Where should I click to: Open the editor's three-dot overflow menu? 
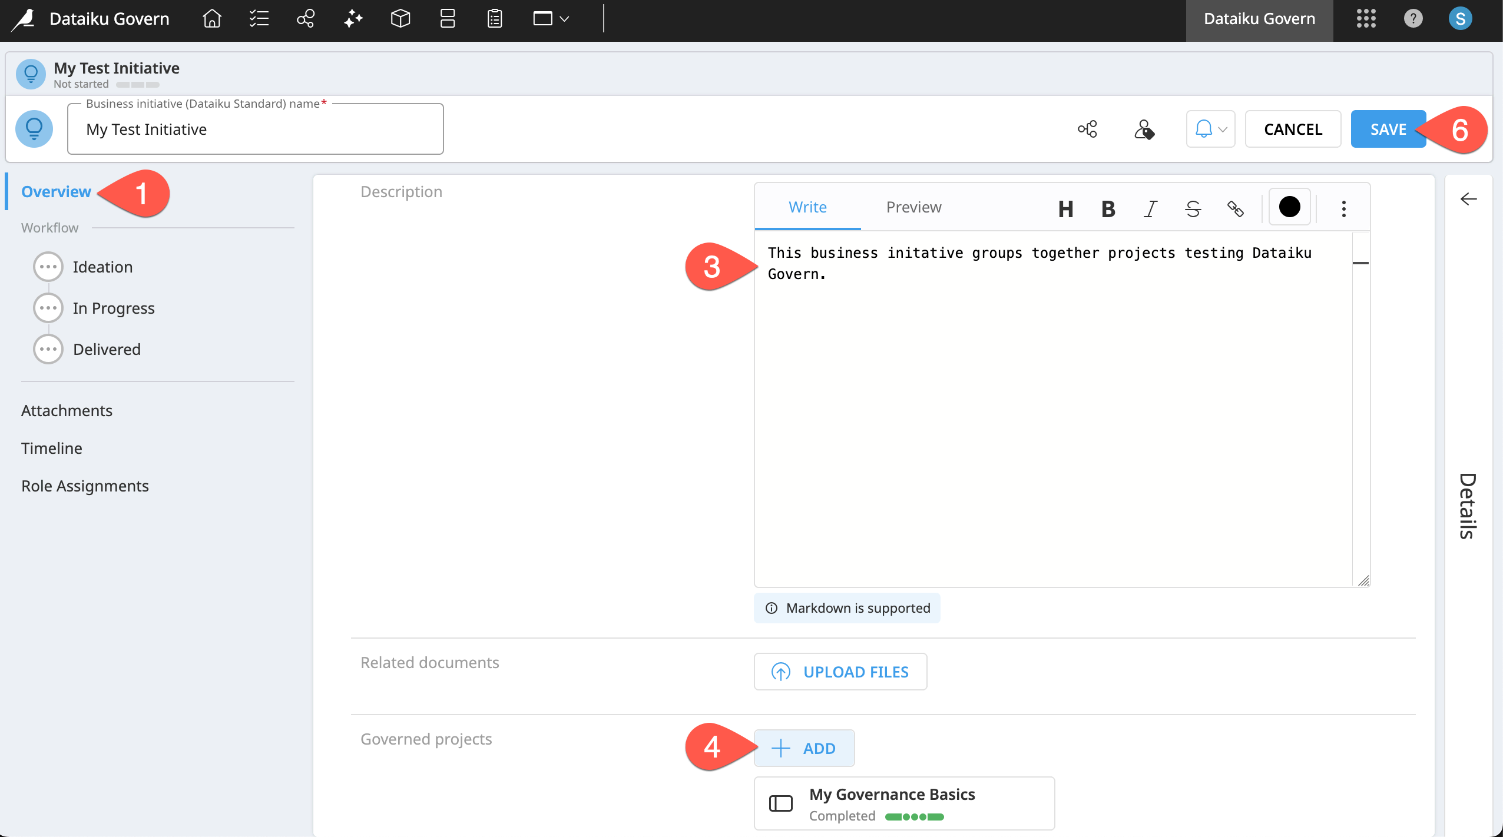coord(1343,208)
